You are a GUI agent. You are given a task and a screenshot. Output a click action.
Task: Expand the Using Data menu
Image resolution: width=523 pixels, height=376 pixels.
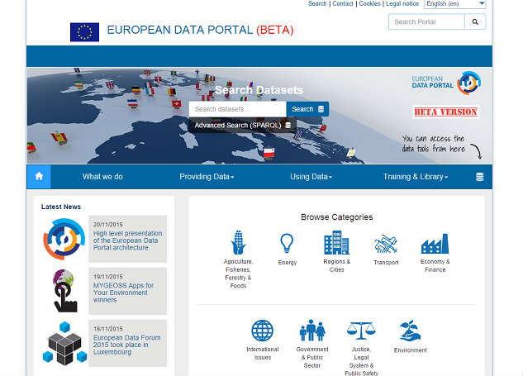(x=311, y=177)
